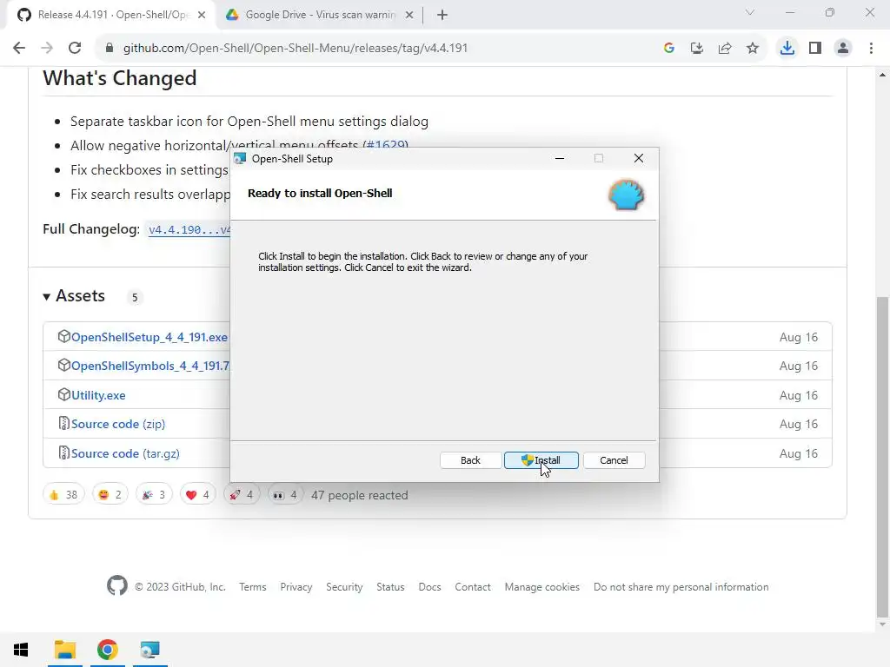Go forward in Chrome history
Image resolution: width=890 pixels, height=667 pixels.
coord(47,49)
